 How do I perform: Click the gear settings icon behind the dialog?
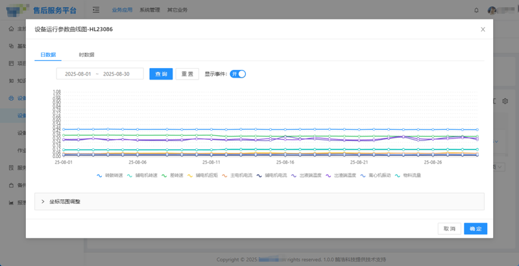coord(505,101)
